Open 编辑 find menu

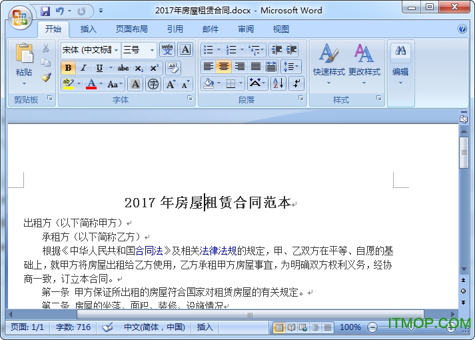tap(400, 64)
